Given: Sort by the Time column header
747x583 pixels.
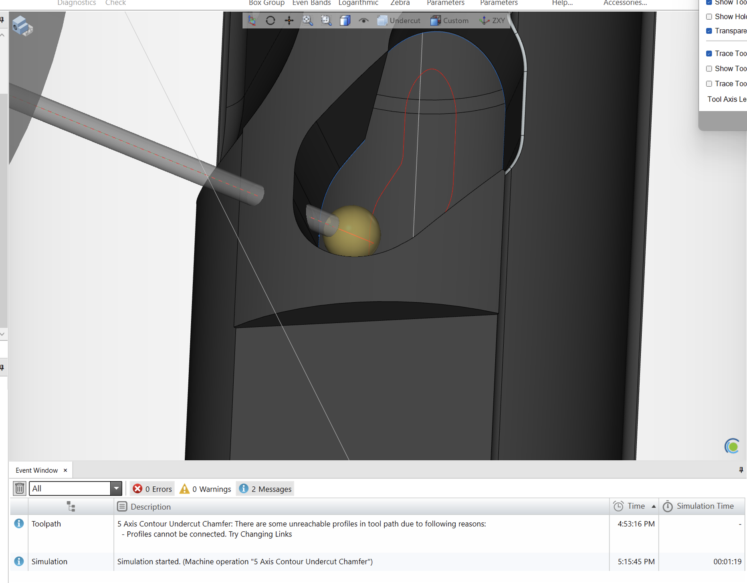Looking at the screenshot, I should (x=634, y=506).
